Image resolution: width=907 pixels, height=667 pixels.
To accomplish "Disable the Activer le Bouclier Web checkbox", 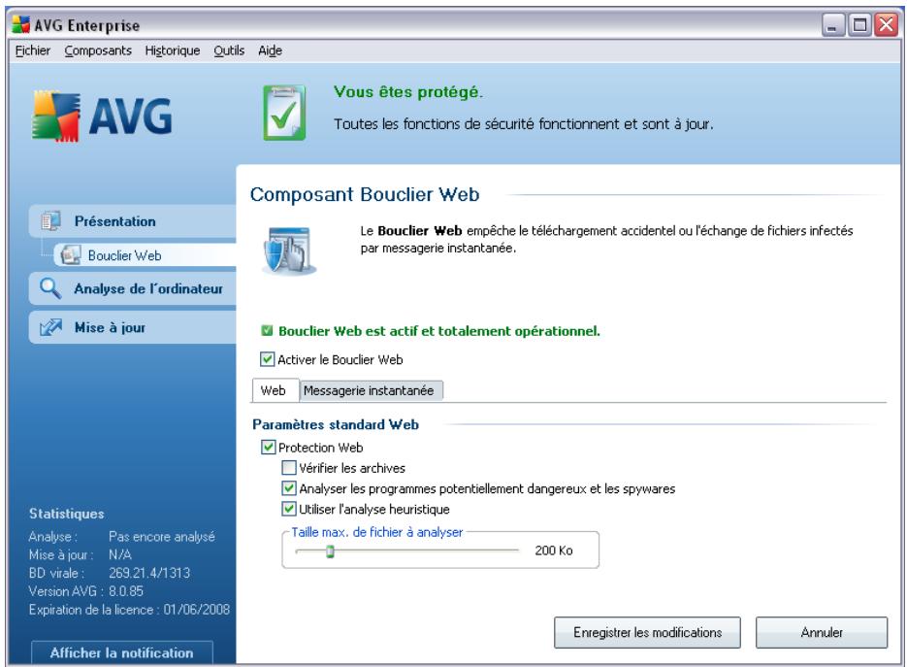I will pos(267,359).
